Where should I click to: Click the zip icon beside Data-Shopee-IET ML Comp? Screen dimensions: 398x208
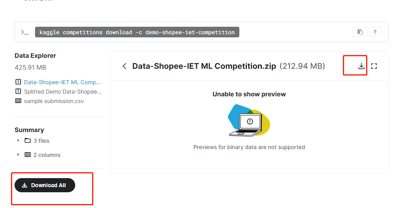[x=18, y=82]
